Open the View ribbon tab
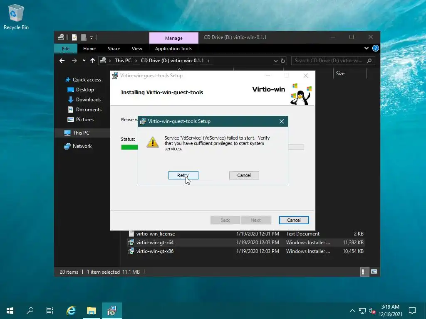426x319 pixels. (137, 49)
